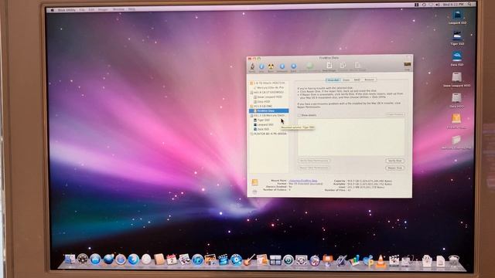Open the Mount Point link for FireWire Data
Viewport: 495px width, 278px height.
303,181
